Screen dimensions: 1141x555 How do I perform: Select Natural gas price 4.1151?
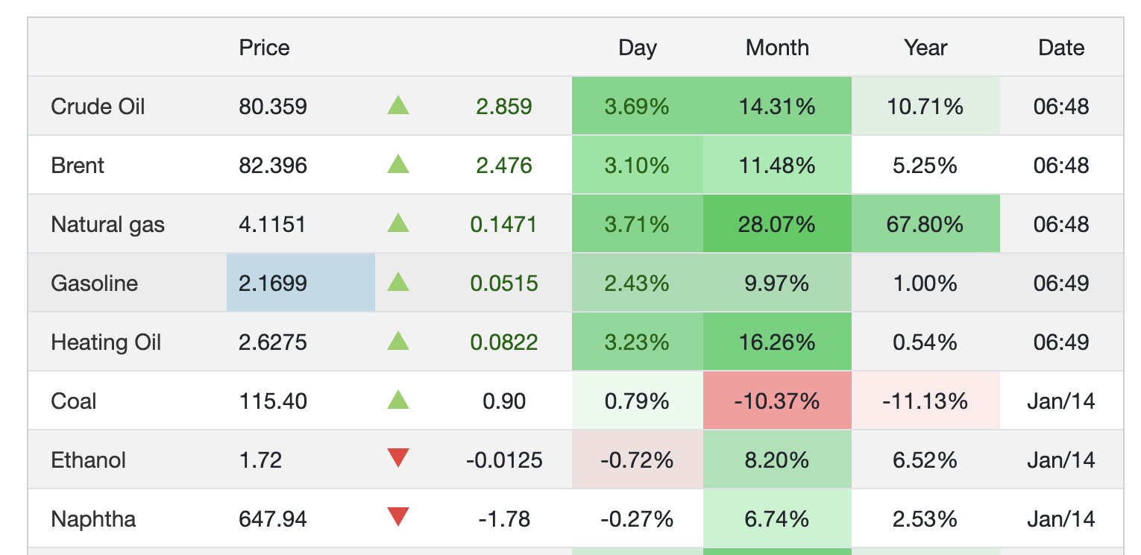point(272,225)
